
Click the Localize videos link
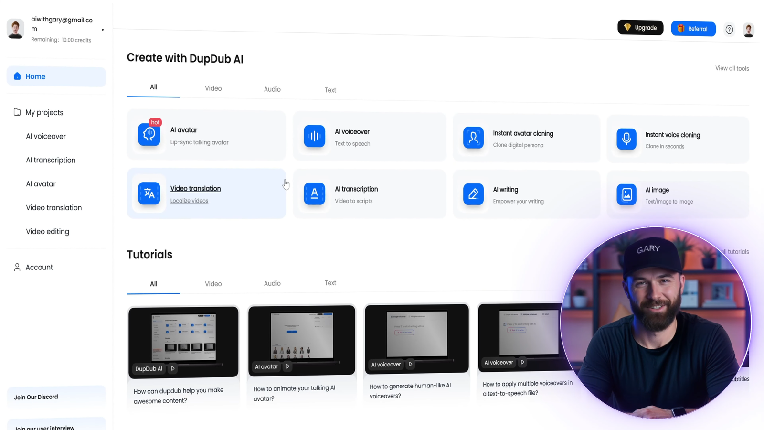(x=189, y=201)
